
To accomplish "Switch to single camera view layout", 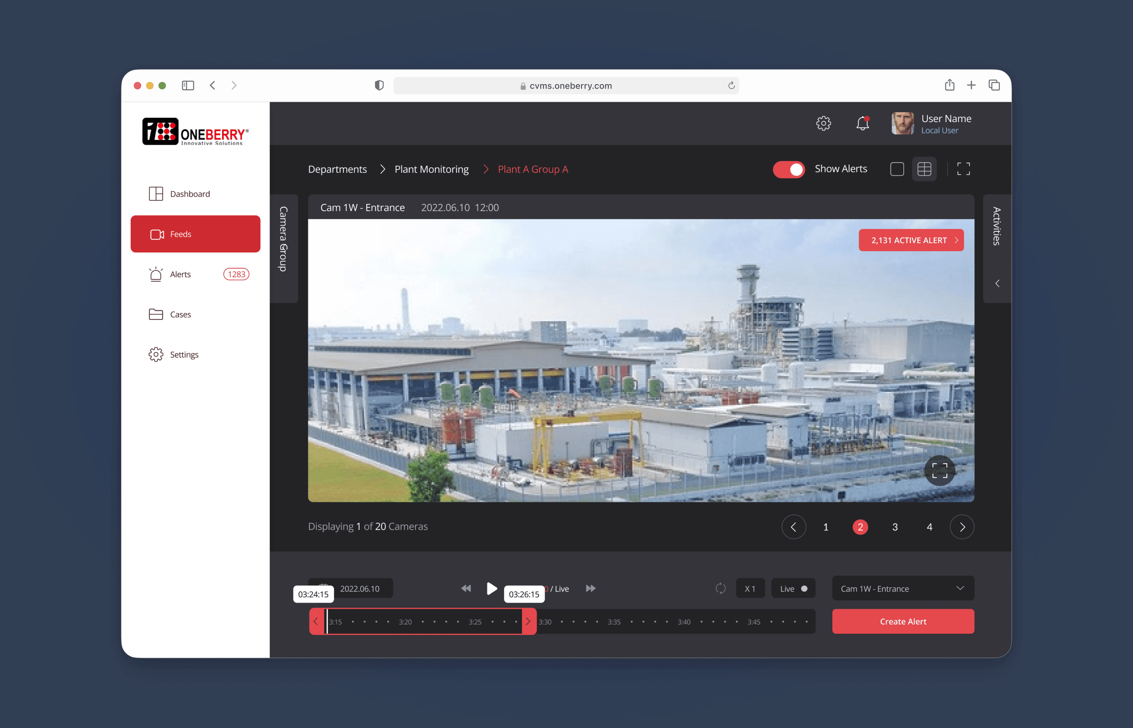I will tap(897, 169).
